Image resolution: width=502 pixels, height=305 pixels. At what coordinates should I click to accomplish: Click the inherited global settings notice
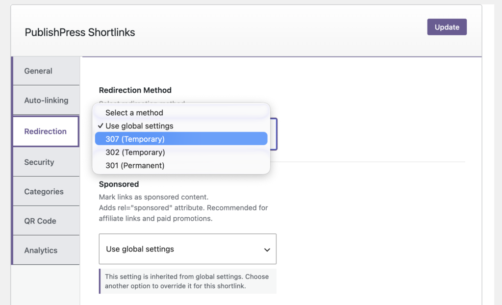pos(188,281)
